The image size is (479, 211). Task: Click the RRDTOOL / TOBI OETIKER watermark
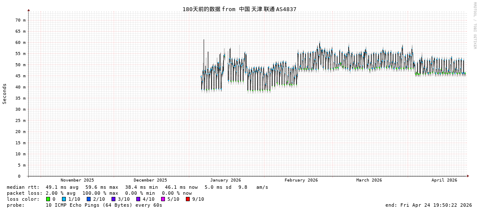[474, 26]
